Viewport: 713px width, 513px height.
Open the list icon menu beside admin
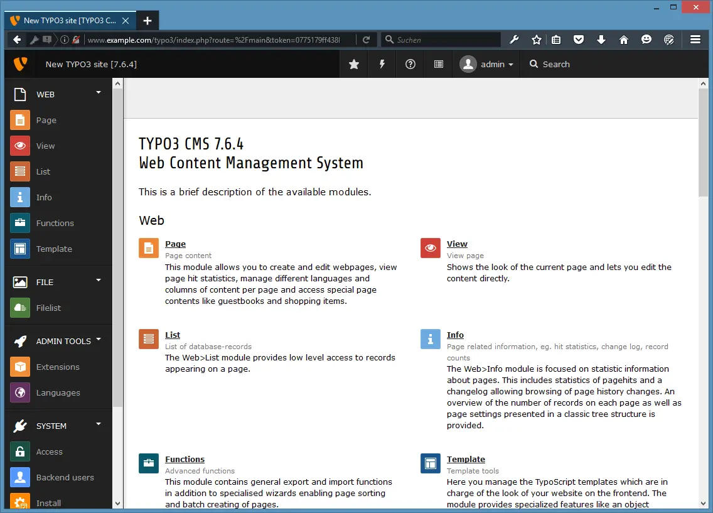tap(438, 64)
